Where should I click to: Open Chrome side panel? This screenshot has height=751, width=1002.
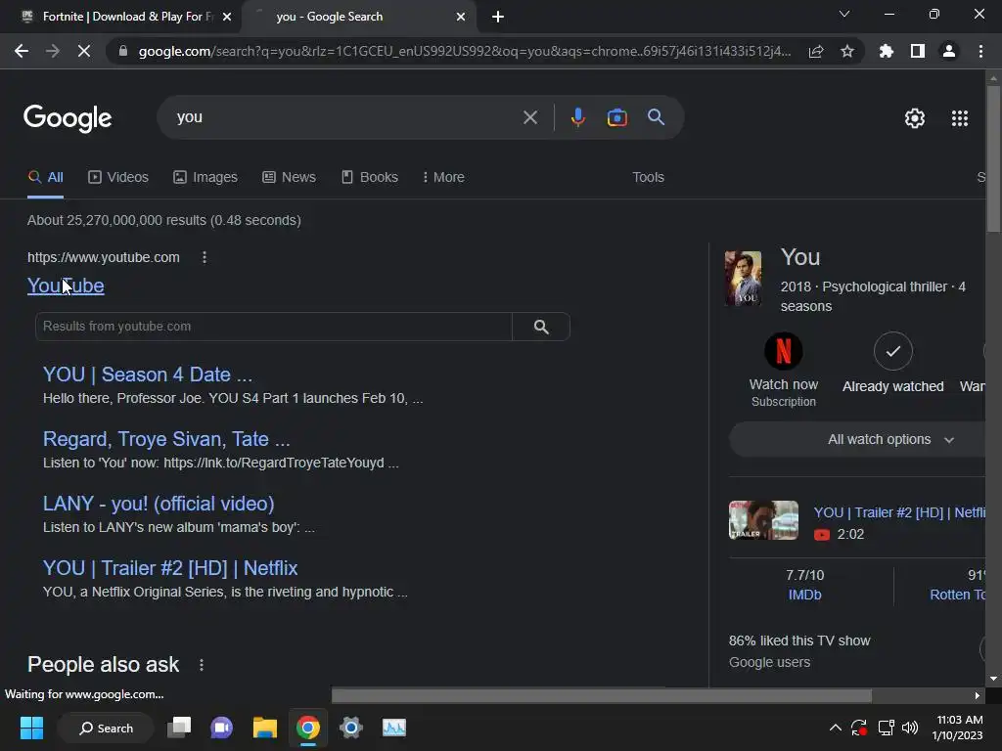point(918,51)
